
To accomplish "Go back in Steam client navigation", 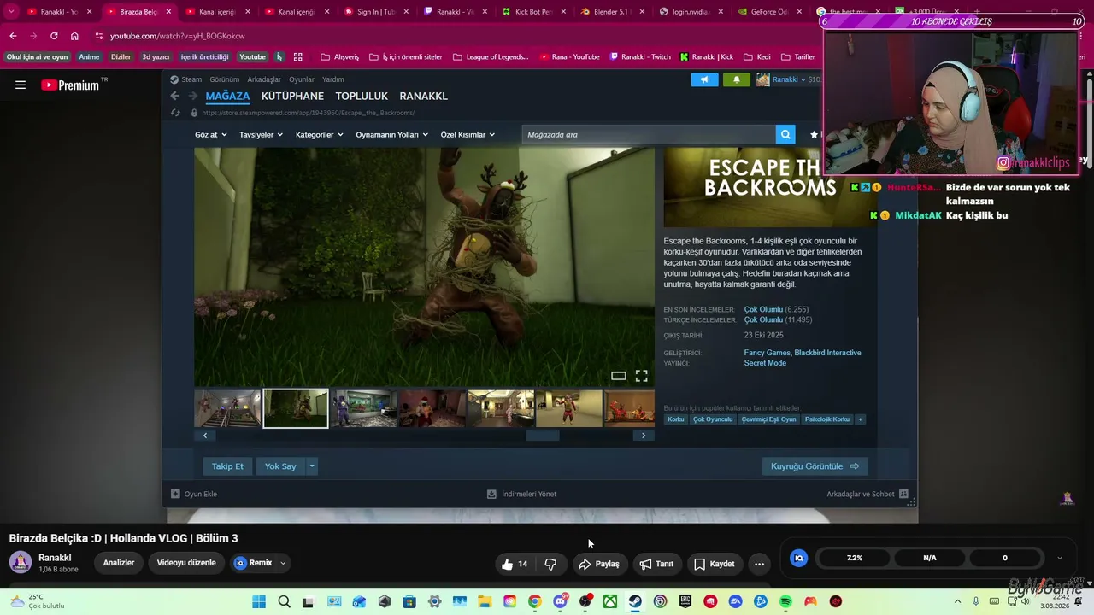I will [x=175, y=96].
